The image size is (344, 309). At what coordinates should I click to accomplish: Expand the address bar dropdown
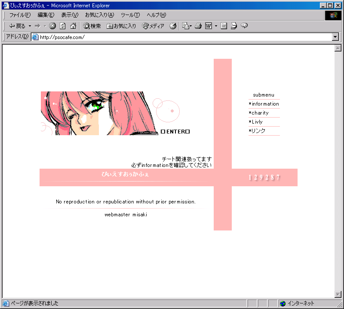coord(335,37)
